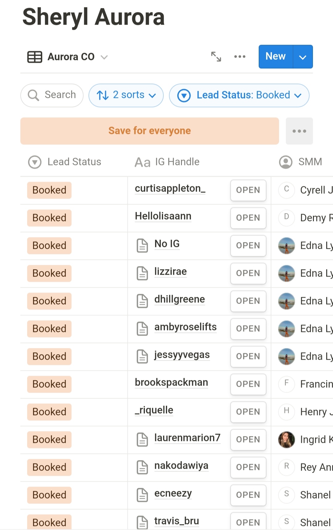Click the Aurora CO table view icon
This screenshot has height=530, width=333.
coord(35,57)
